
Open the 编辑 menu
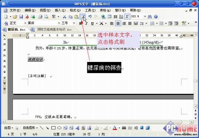coord(30,10)
